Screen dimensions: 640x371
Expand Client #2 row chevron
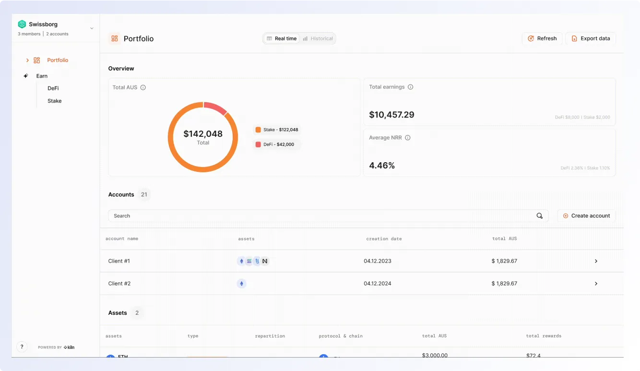596,284
